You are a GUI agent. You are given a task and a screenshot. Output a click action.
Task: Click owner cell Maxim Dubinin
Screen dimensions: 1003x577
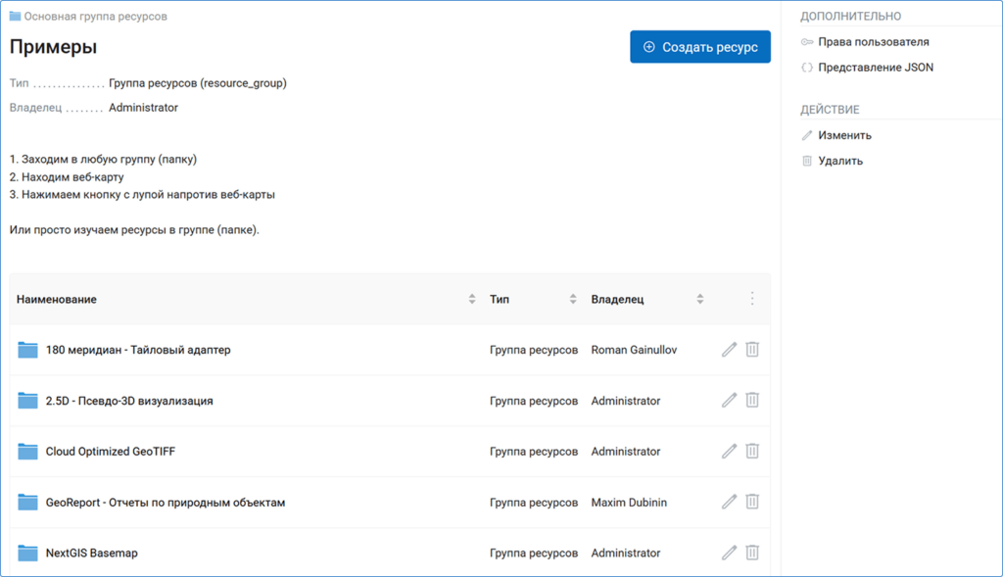pos(629,503)
